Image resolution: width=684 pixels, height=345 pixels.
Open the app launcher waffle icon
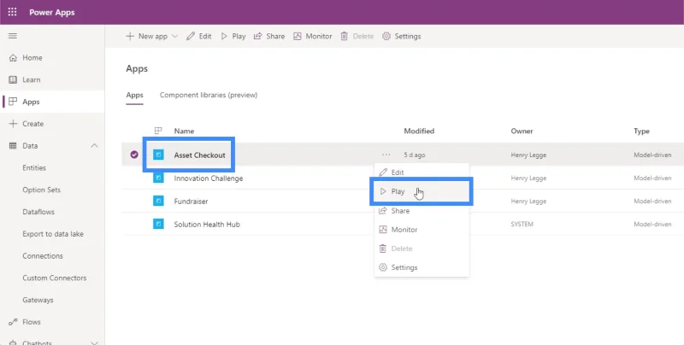pos(12,12)
